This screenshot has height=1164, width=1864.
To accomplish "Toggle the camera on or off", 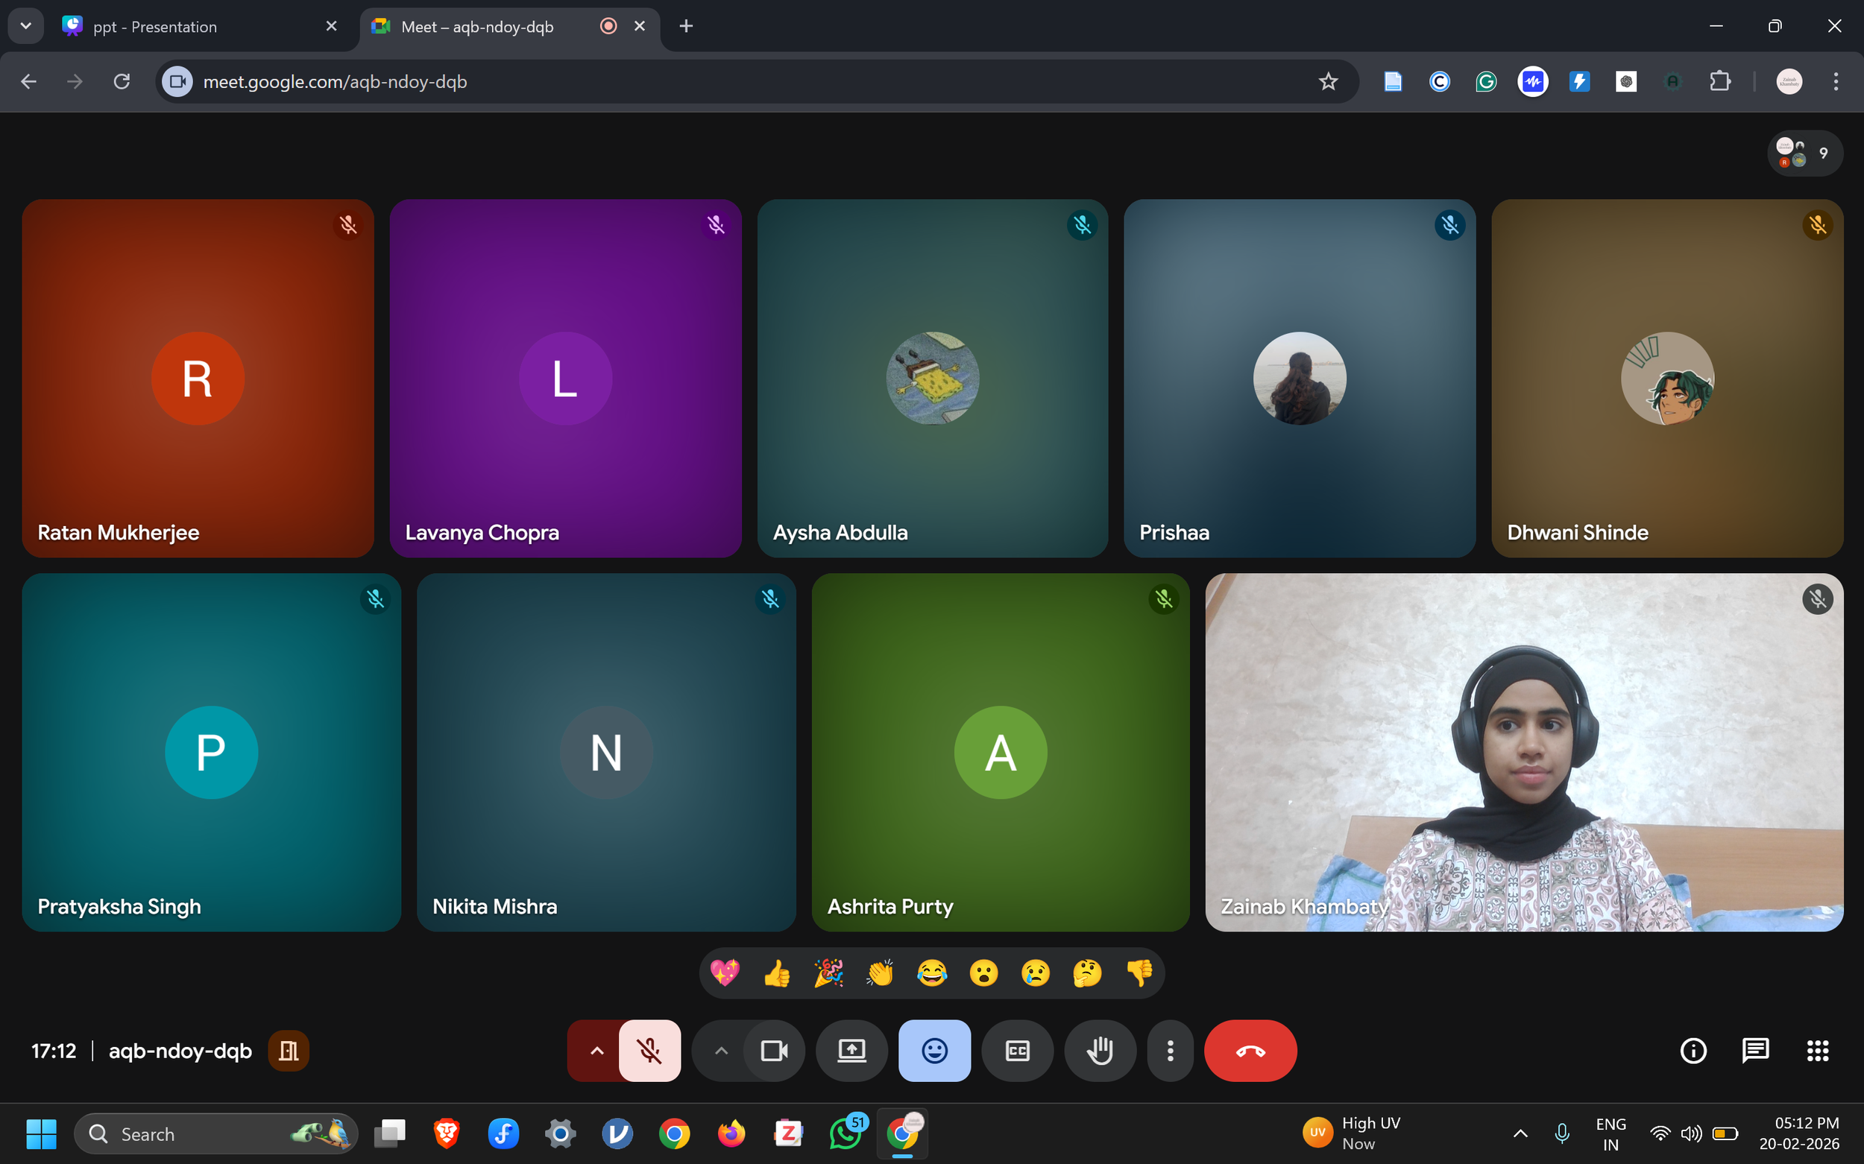I will [x=773, y=1051].
